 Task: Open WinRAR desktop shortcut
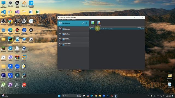17,58
